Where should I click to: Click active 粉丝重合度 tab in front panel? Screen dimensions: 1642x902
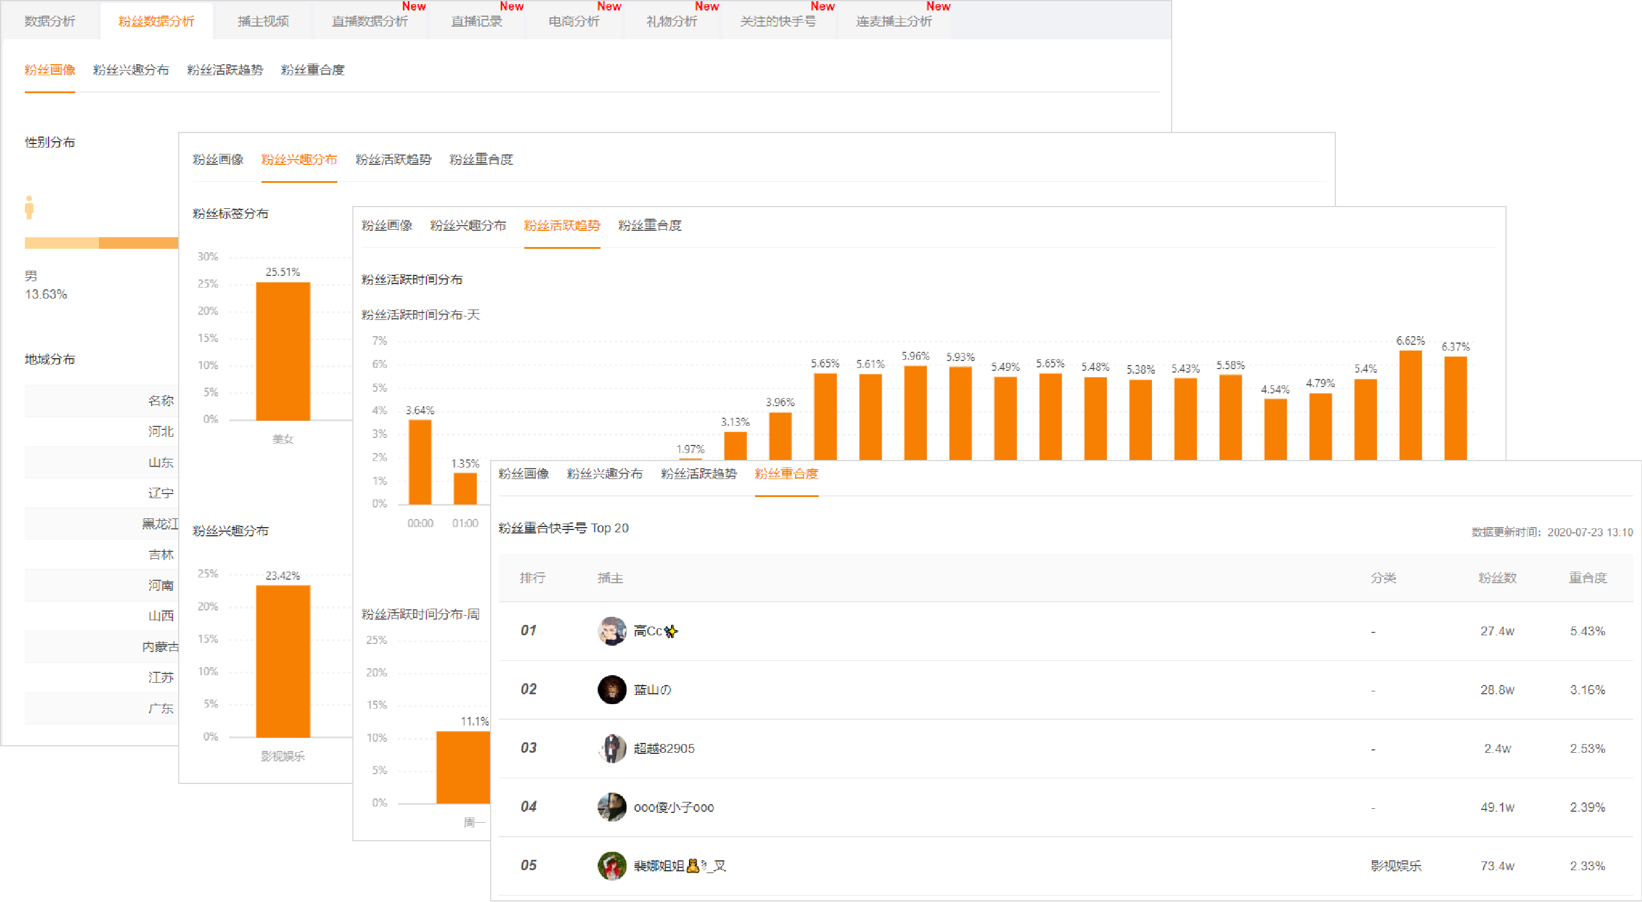[x=786, y=474]
